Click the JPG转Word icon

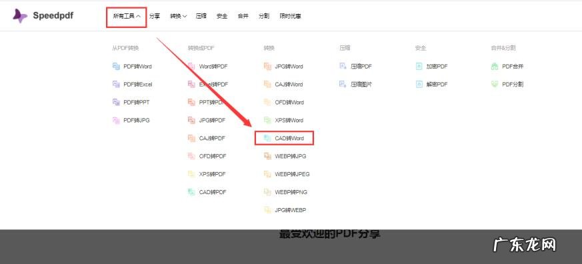click(267, 67)
